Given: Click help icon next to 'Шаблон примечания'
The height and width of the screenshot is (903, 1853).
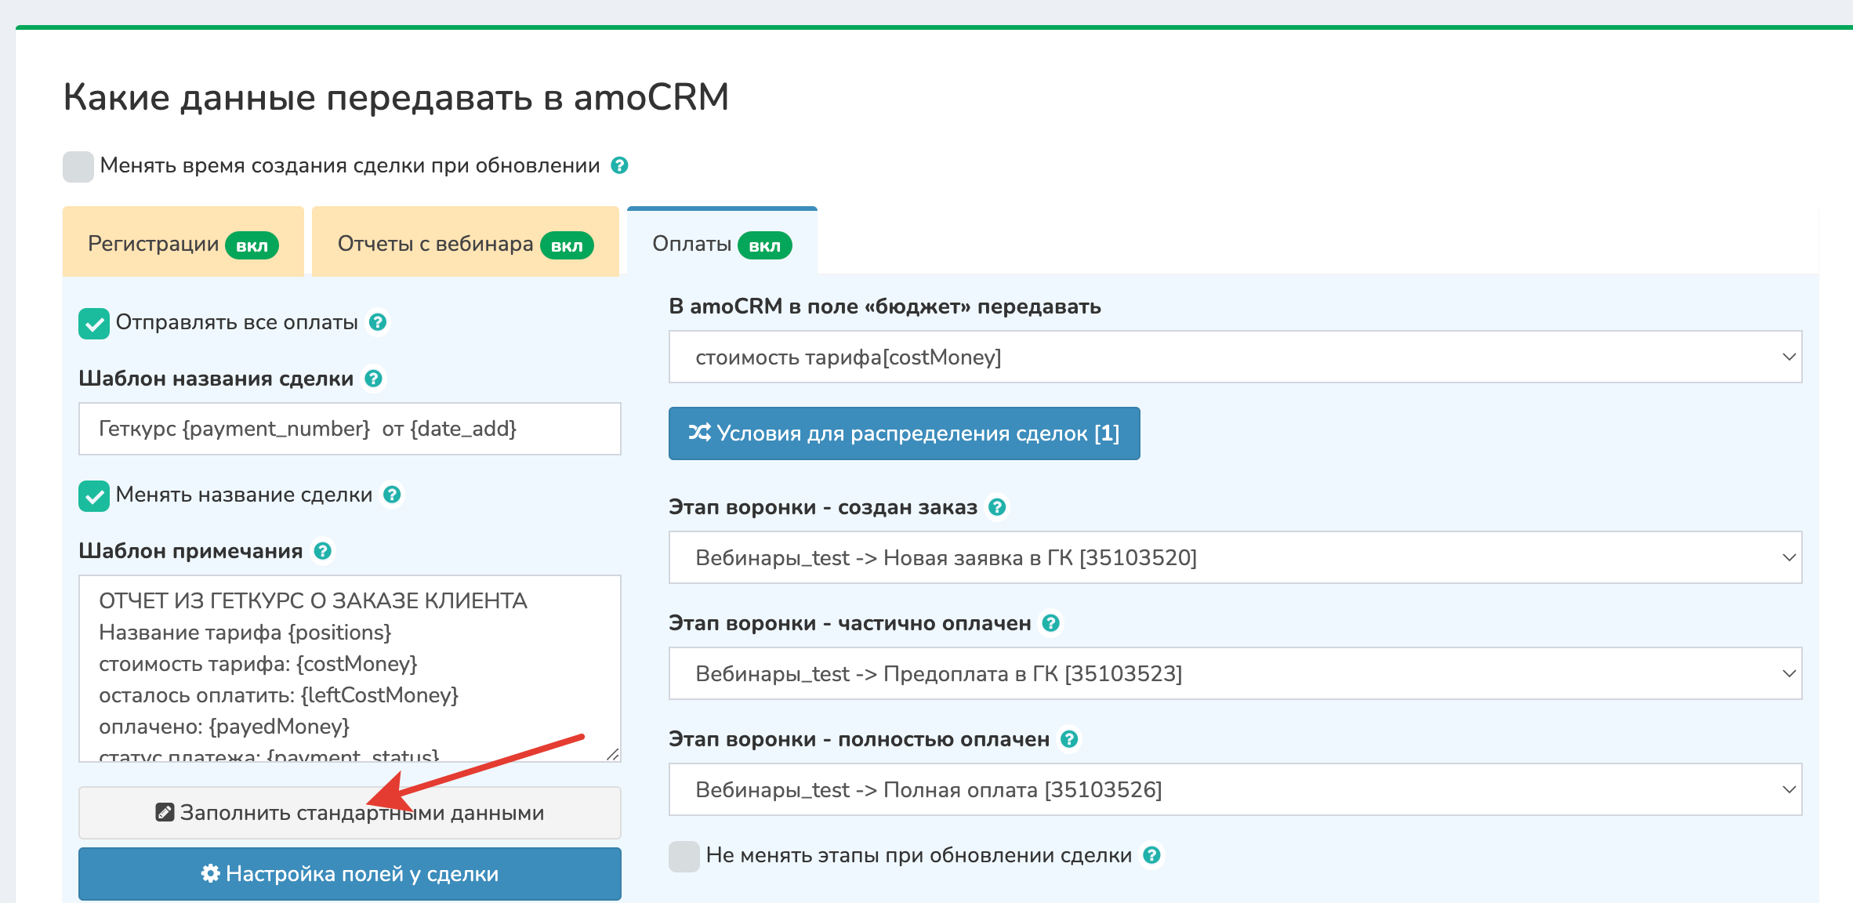Looking at the screenshot, I should [x=322, y=551].
